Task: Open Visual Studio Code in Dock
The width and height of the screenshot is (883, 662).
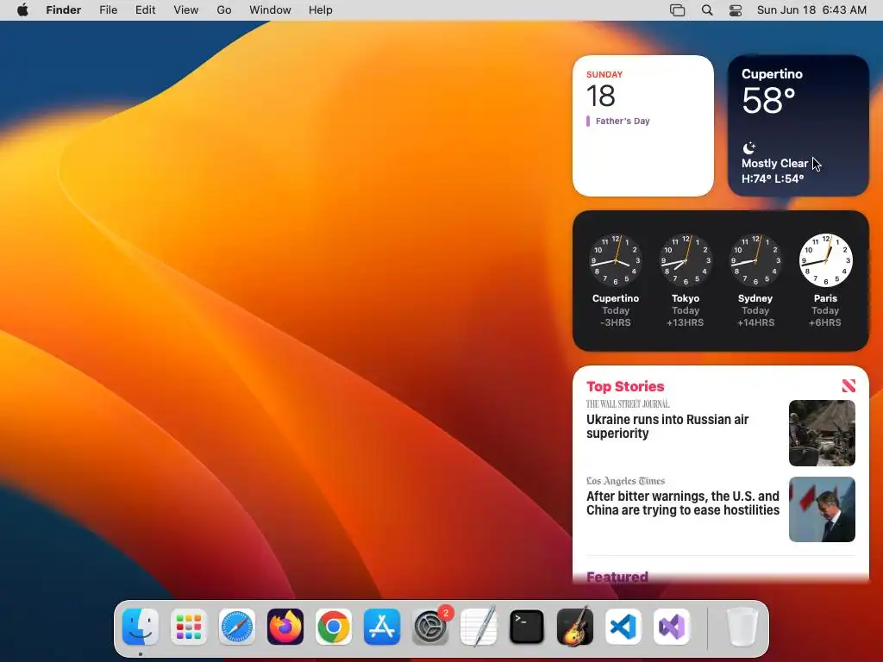Action: pos(623,627)
